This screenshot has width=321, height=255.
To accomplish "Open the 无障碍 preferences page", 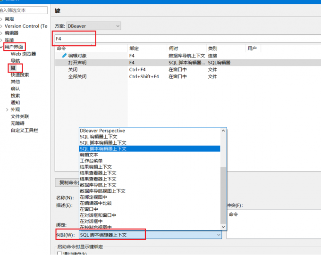I will pos(17,123).
